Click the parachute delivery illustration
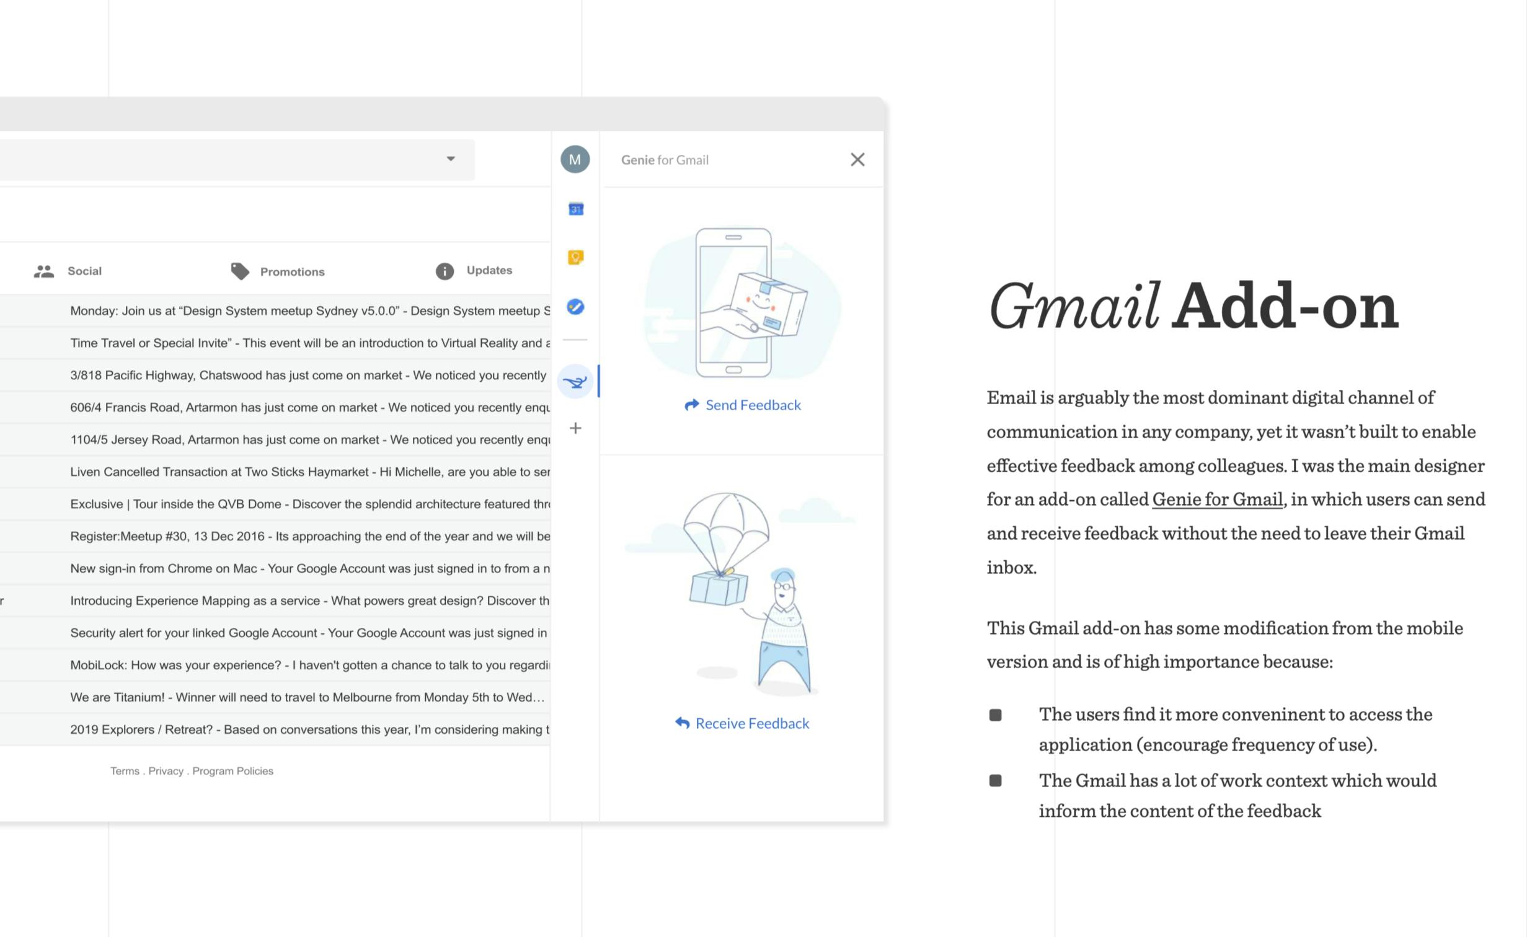The width and height of the screenshot is (1527, 937). click(x=741, y=594)
